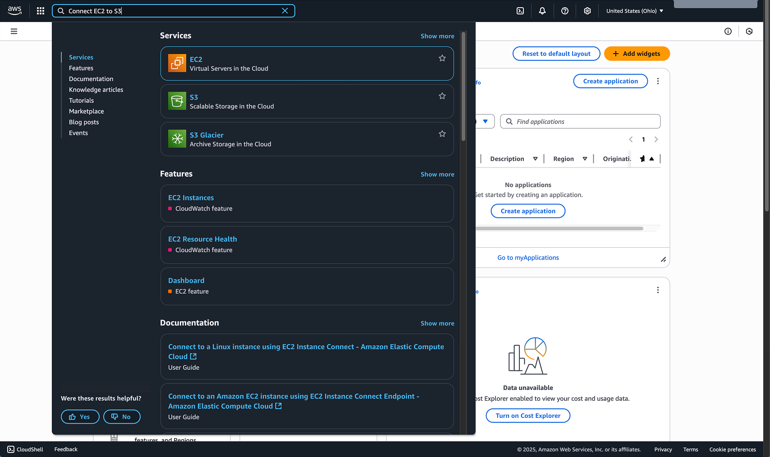Screen dimensions: 770x457
Task: Click Create application button in widget header
Action: coord(610,81)
